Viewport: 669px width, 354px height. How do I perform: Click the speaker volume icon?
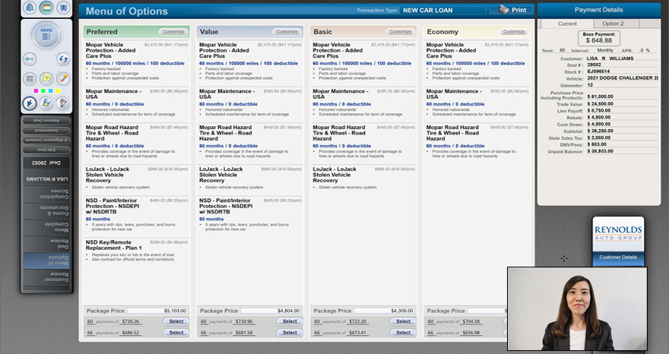(30, 58)
